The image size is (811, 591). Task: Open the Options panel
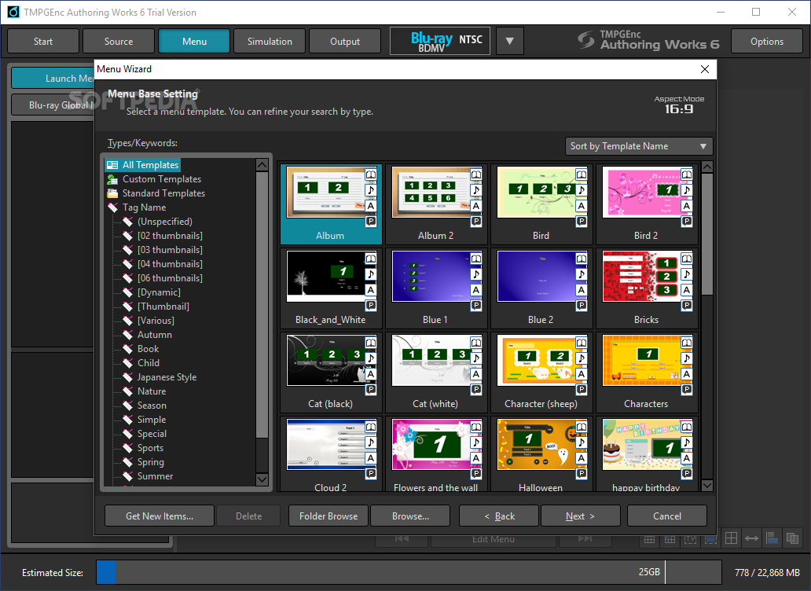click(766, 42)
